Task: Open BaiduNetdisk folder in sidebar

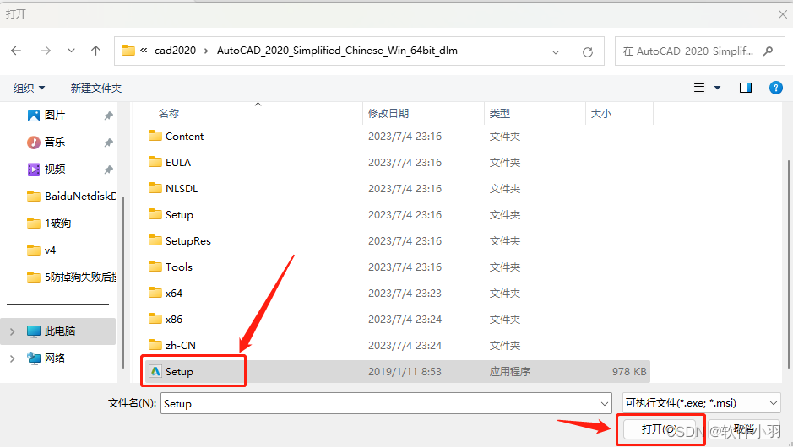Action: click(71, 196)
